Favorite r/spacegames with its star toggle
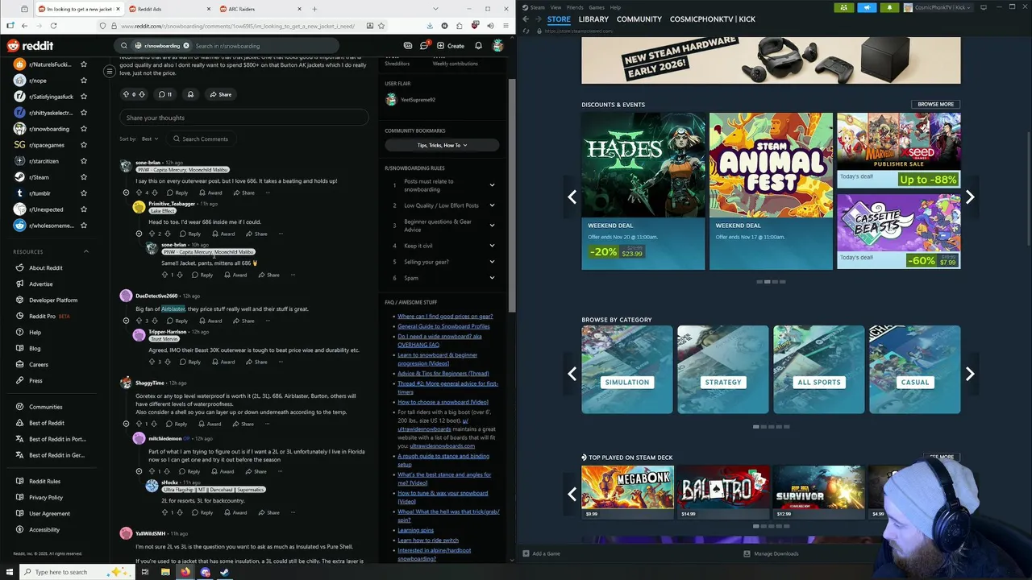Screen dimensions: 1032x580 pyautogui.click(x=83, y=145)
